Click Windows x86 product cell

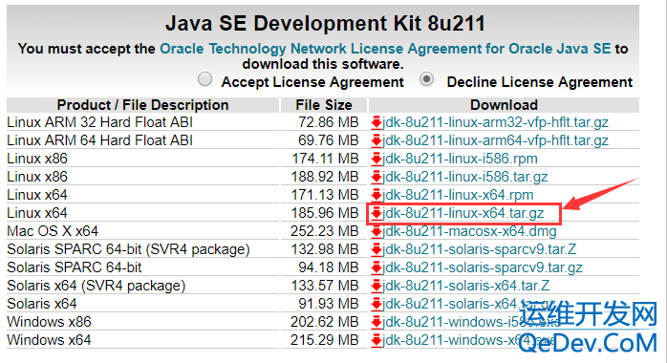pos(49,322)
